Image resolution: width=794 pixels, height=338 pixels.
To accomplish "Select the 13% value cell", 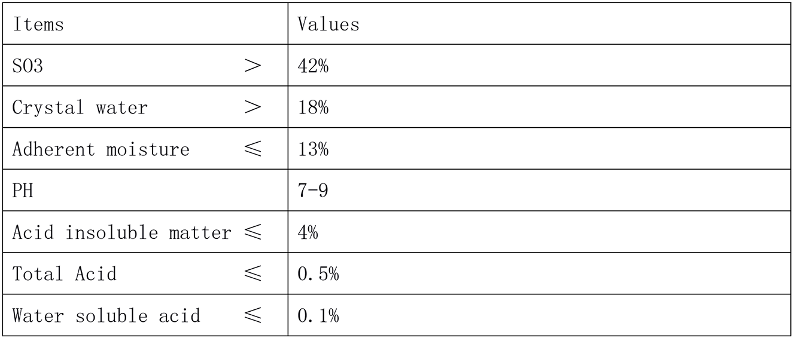I will tap(313, 149).
